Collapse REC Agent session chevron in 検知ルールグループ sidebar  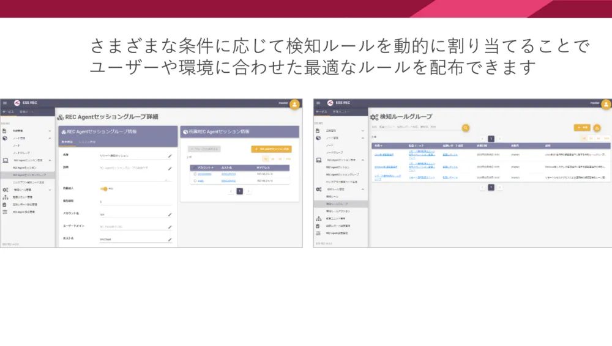(362, 160)
